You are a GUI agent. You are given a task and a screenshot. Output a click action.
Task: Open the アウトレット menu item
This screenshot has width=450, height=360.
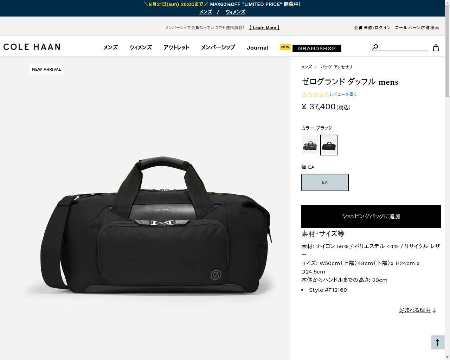click(176, 47)
